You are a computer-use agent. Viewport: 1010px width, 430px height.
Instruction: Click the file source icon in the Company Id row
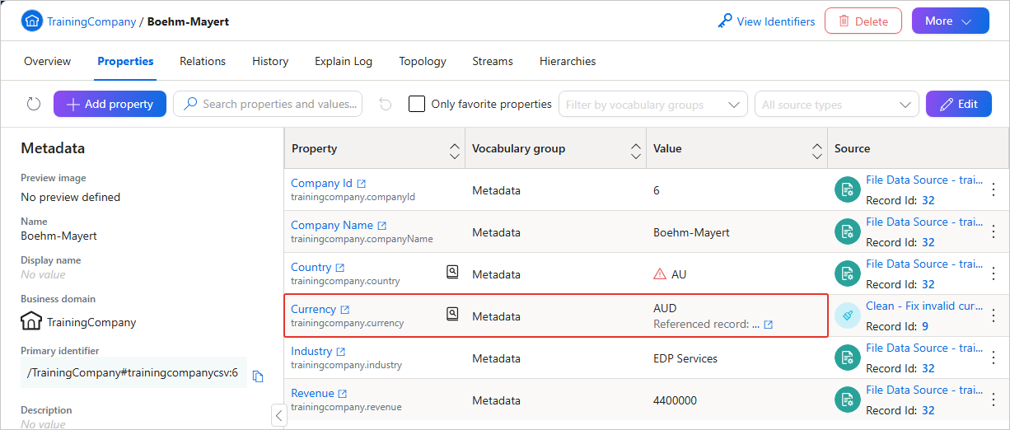pos(848,190)
